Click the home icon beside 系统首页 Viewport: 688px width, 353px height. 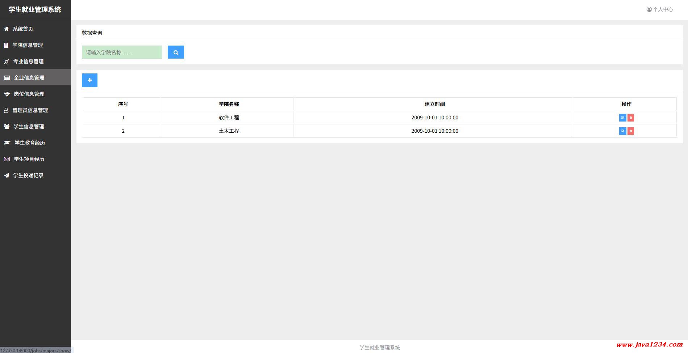coord(6,29)
